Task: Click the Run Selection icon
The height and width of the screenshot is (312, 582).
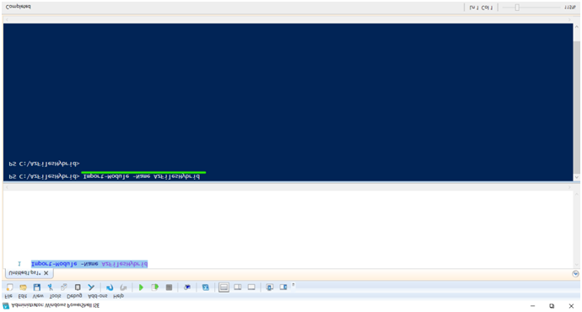Action: coord(155,288)
